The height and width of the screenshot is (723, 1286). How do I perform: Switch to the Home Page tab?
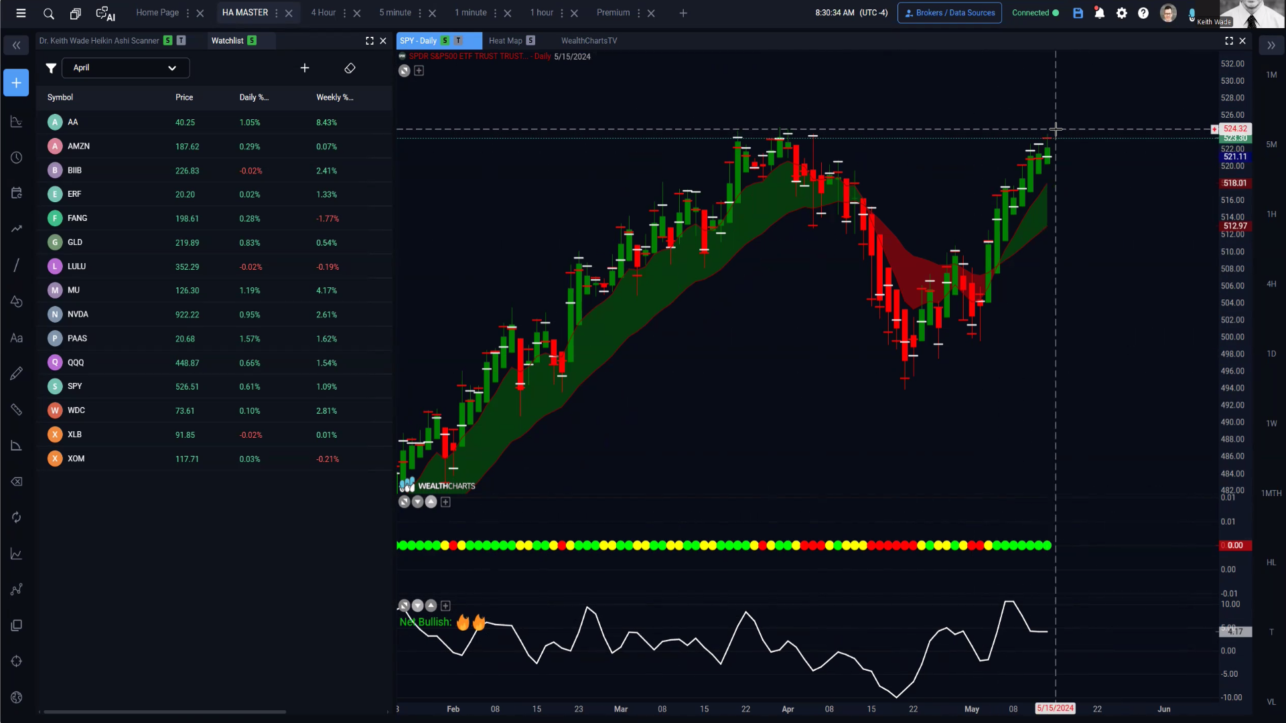coord(157,13)
